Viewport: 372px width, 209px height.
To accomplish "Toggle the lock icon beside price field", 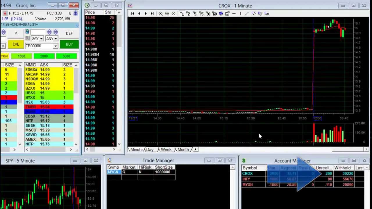I will pyautogui.click(x=27, y=32).
